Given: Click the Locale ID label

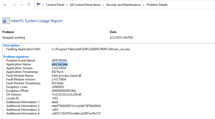Looking at the screenshot, I should (12, 98).
